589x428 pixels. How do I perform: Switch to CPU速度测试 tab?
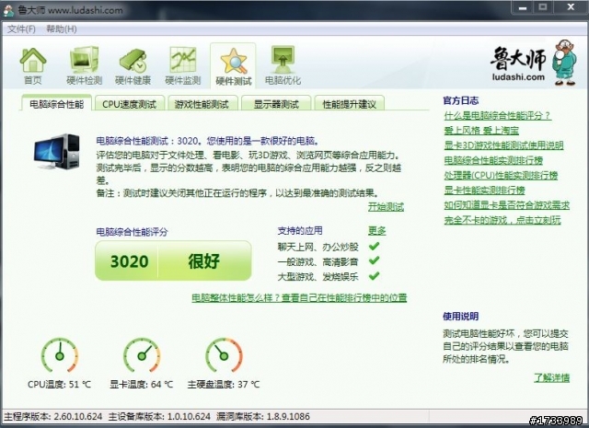(129, 104)
